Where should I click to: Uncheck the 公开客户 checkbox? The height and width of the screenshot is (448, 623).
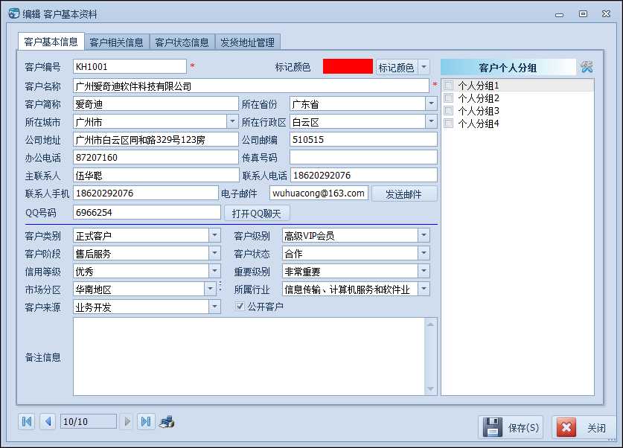[x=240, y=306]
